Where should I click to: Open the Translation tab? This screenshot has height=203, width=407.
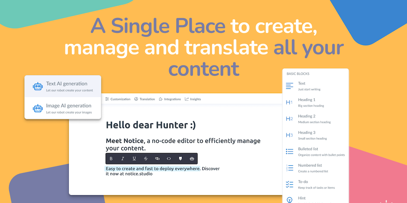coord(145,99)
